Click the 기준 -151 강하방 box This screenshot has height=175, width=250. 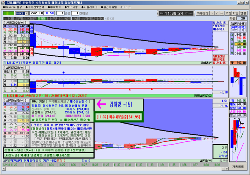pos(220,152)
